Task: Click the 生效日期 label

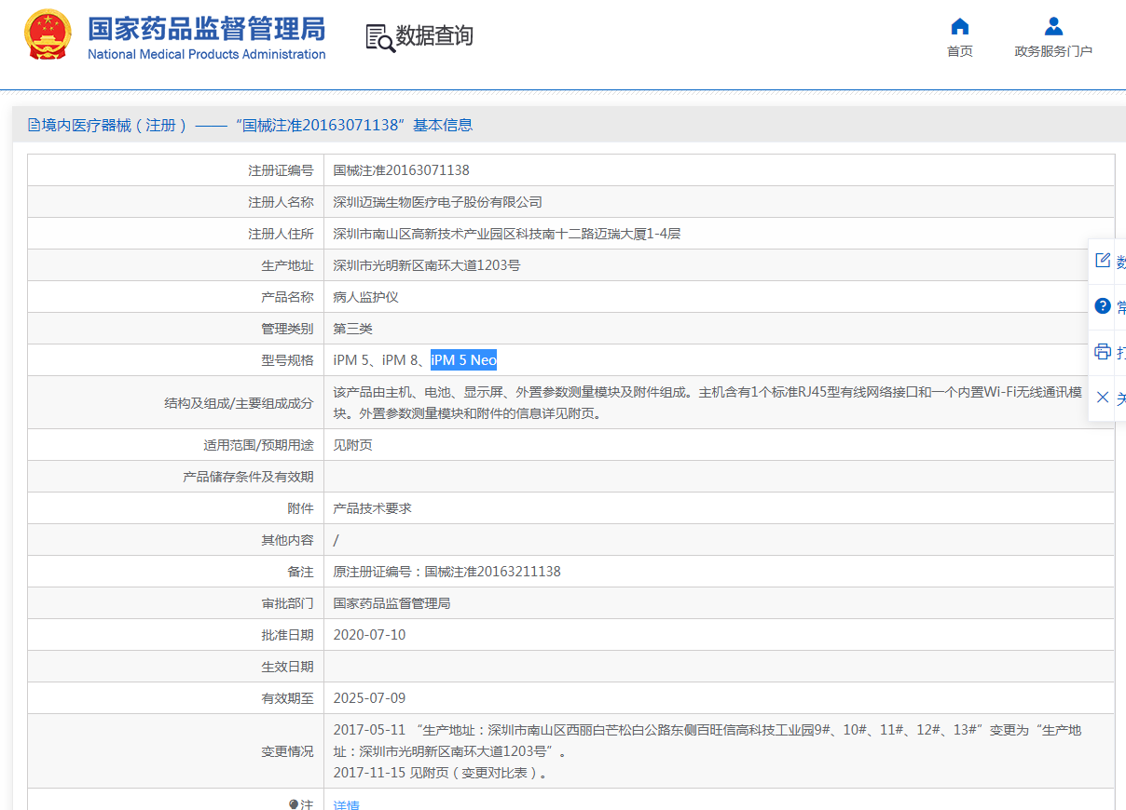Action: (x=287, y=667)
